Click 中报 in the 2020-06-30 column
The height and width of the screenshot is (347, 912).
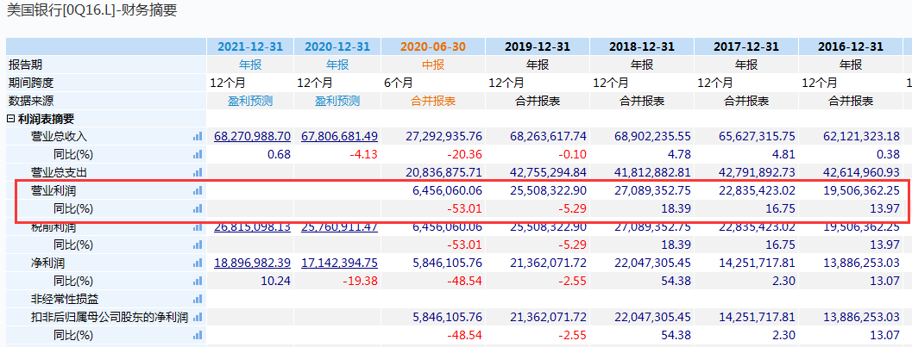click(432, 65)
